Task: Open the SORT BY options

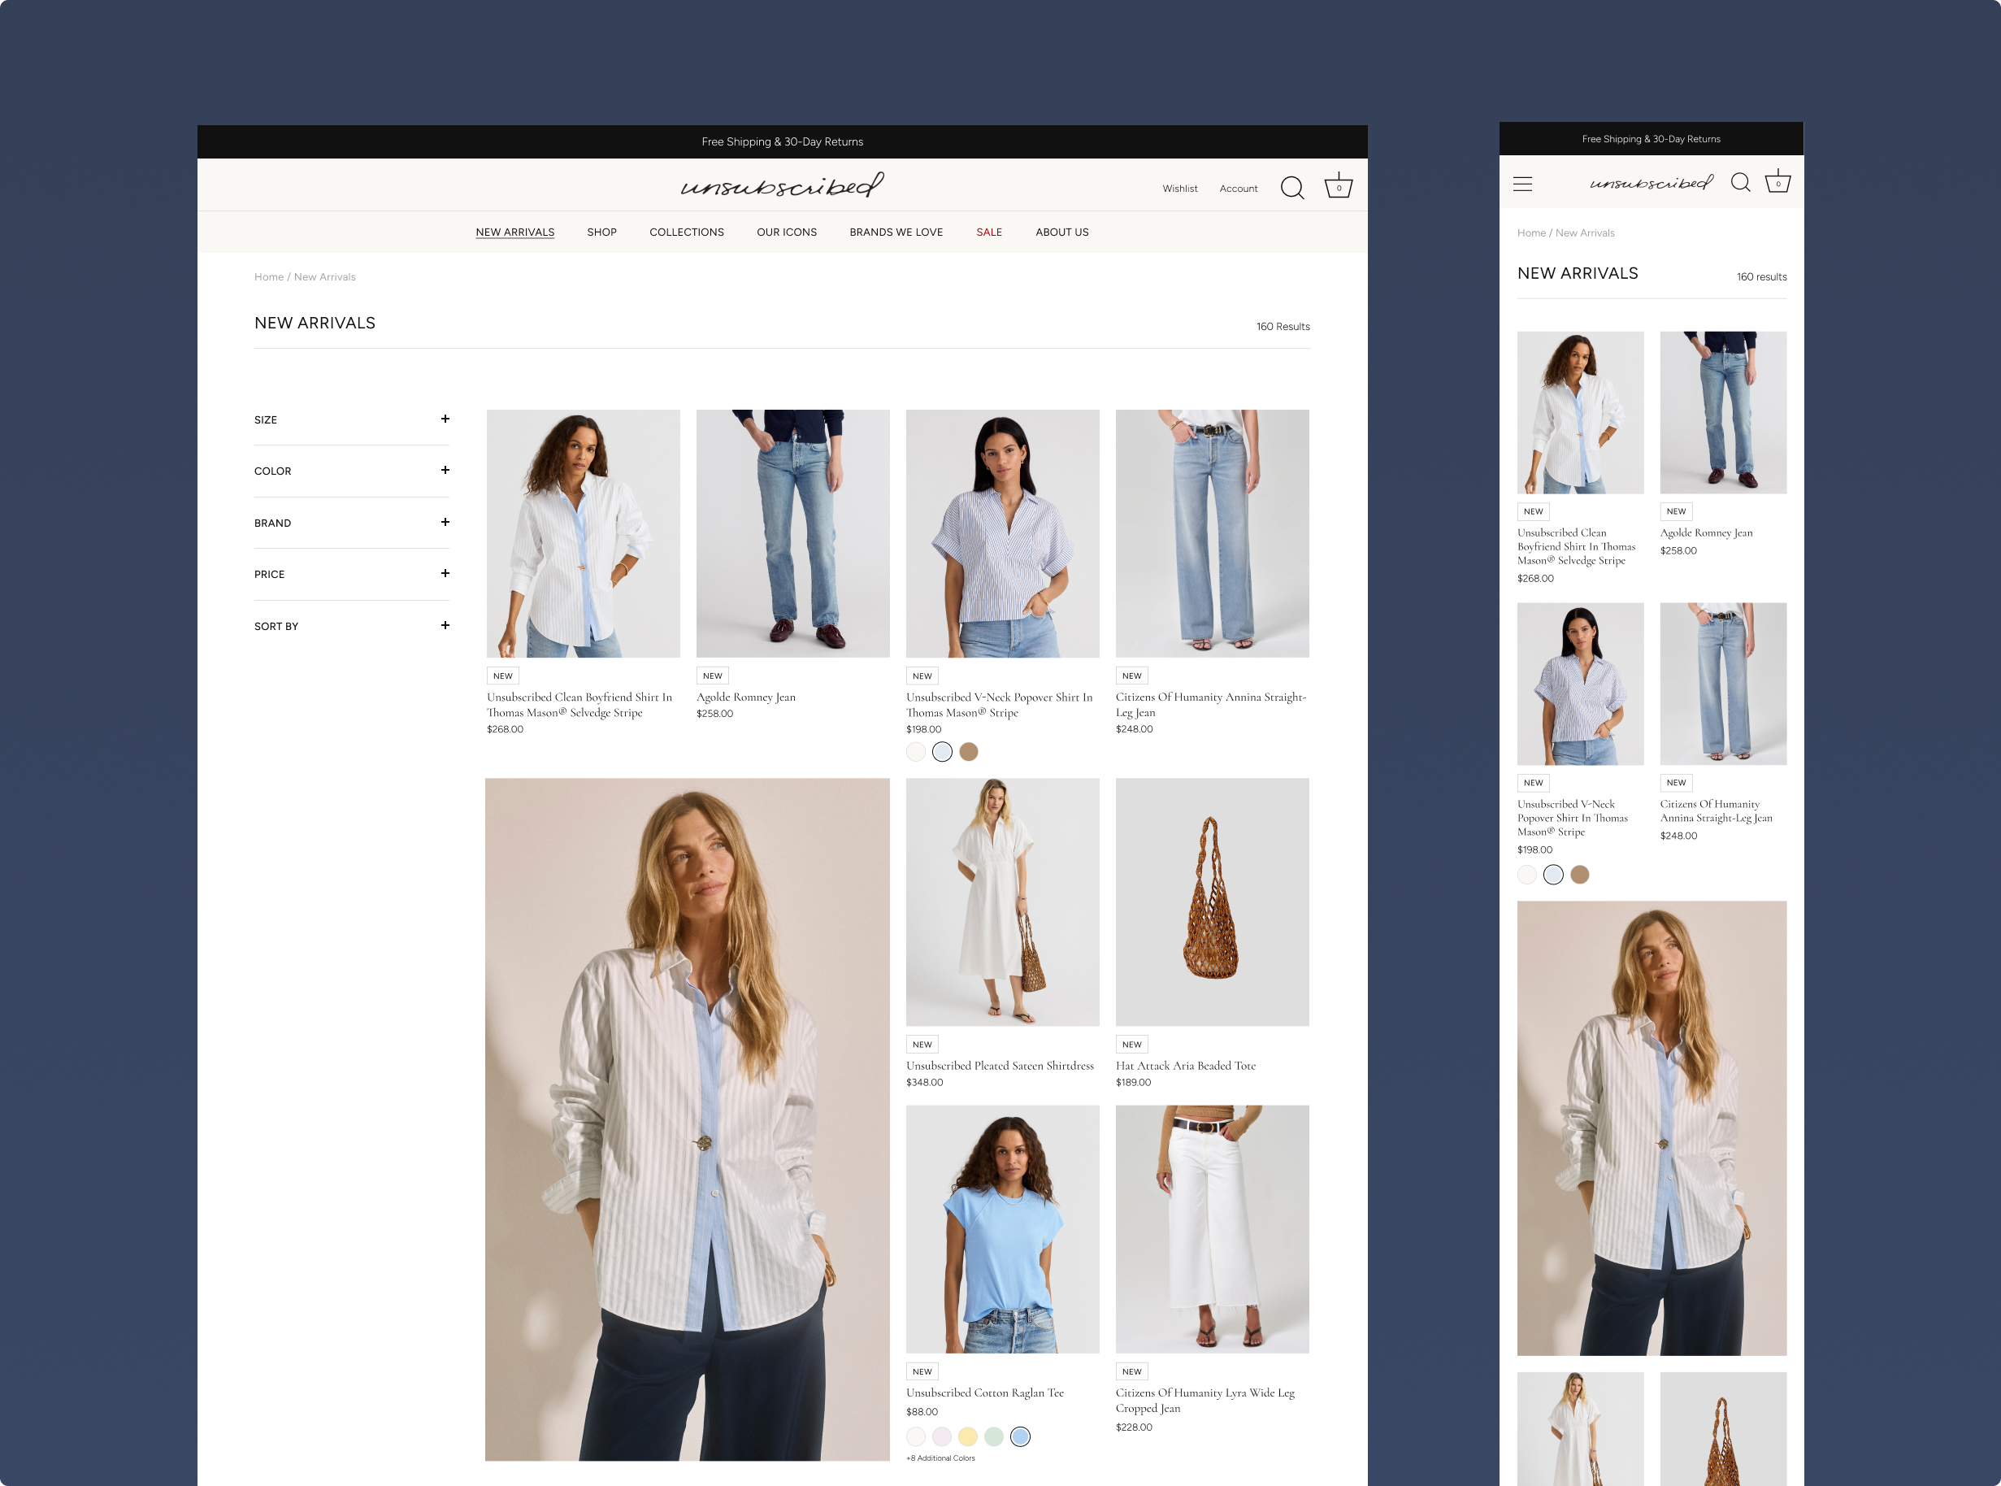Action: tap(445, 626)
